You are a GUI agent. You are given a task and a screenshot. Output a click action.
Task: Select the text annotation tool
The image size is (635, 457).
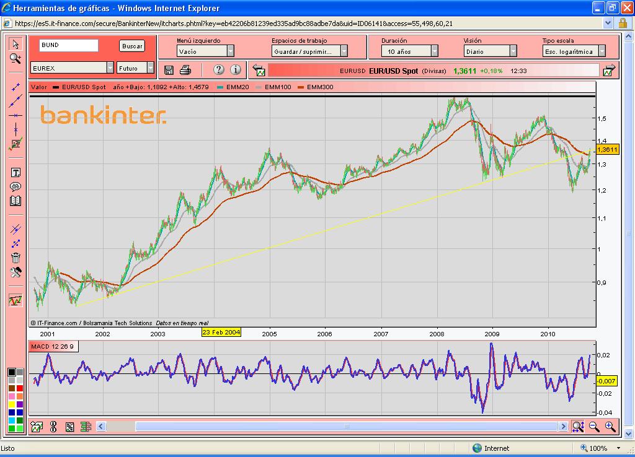click(16, 173)
